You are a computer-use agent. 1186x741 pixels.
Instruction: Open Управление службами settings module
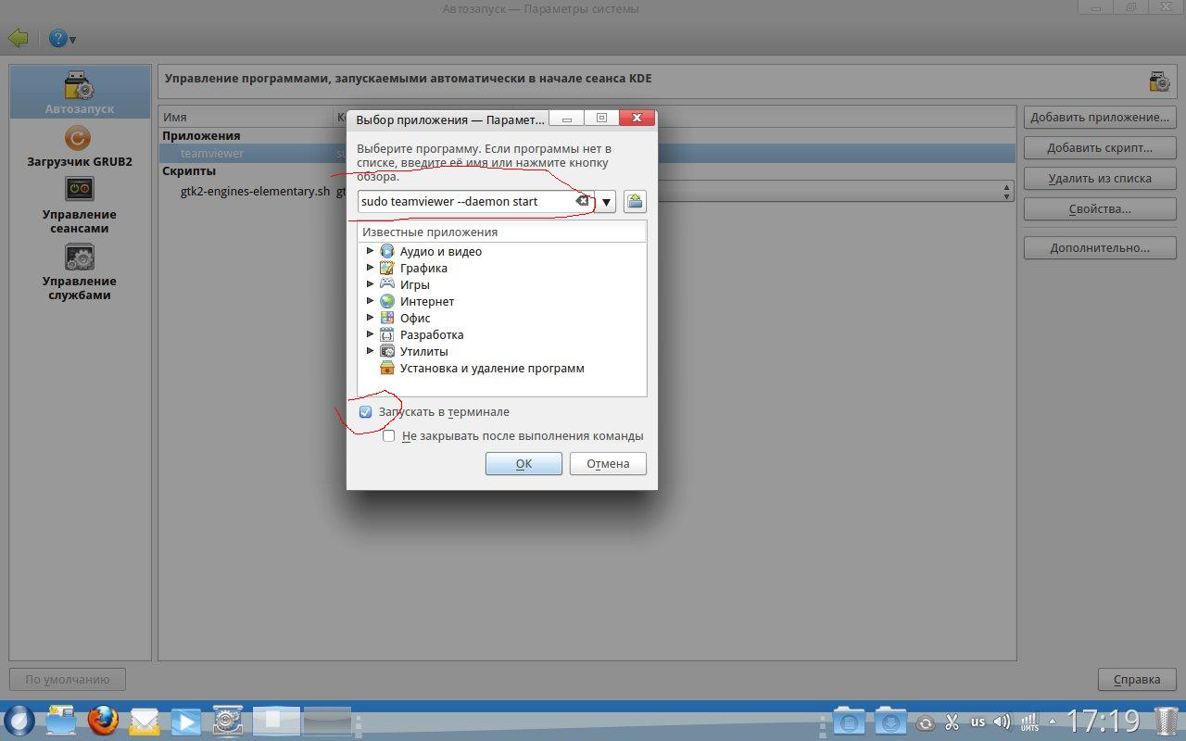click(x=80, y=272)
